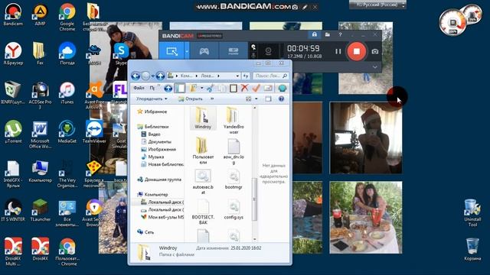Select Bandicam screen recording mode

[171, 51]
